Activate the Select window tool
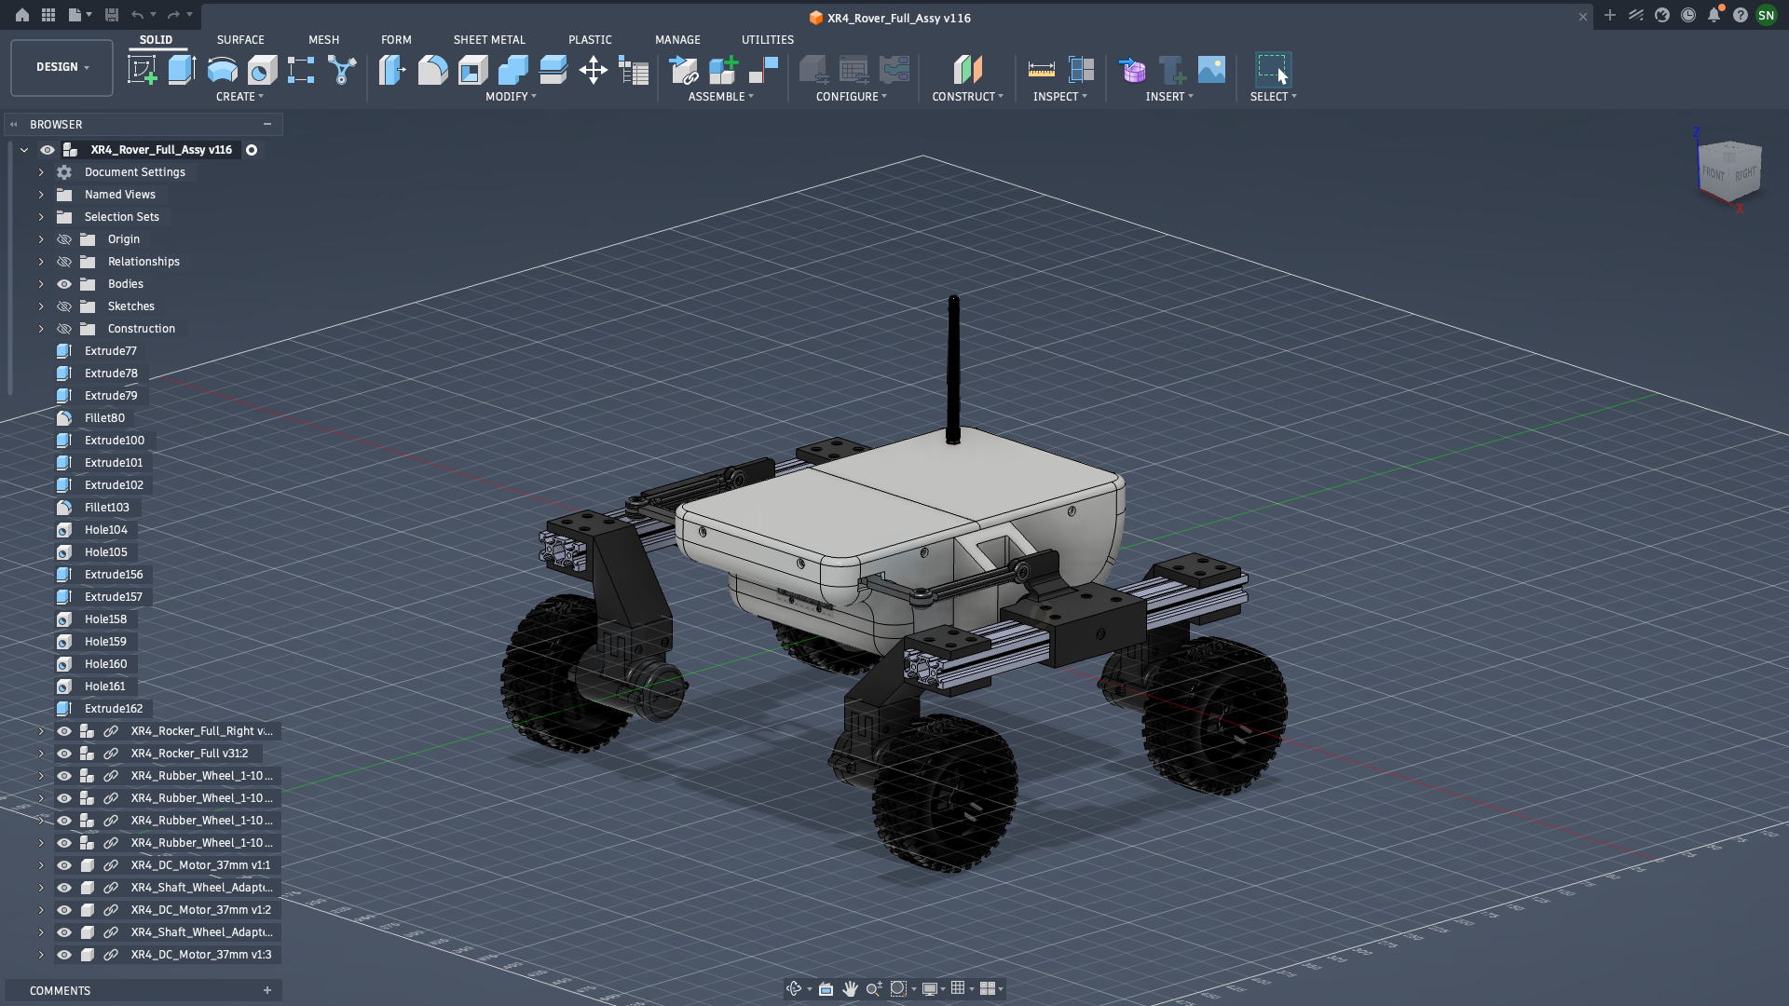Screen dimensions: 1789x1006 pos(1273,70)
